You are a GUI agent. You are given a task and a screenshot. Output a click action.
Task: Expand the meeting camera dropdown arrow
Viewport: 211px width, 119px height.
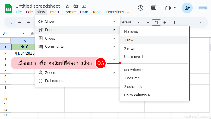(175, 8)
